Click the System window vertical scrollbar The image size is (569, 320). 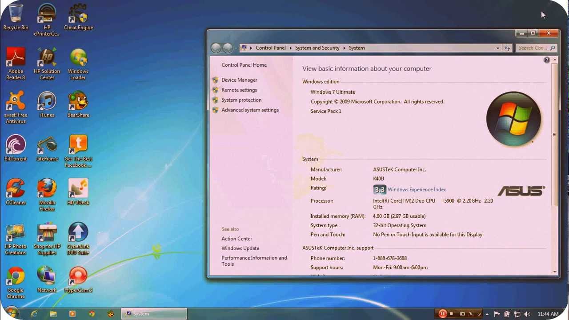pos(554,134)
